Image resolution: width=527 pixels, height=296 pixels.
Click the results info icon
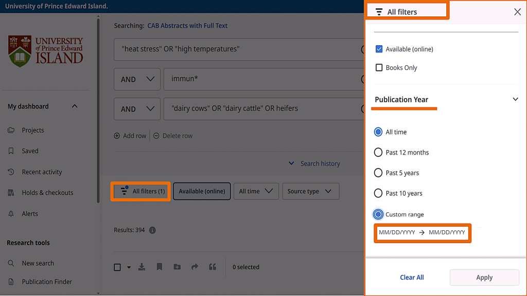152,231
